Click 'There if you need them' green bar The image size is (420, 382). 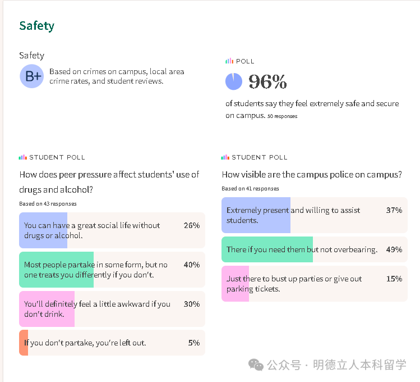click(302, 249)
